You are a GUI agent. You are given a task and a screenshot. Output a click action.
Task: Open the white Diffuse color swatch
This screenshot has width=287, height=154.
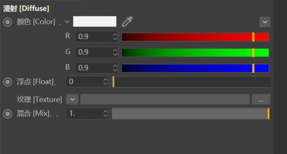tap(95, 21)
